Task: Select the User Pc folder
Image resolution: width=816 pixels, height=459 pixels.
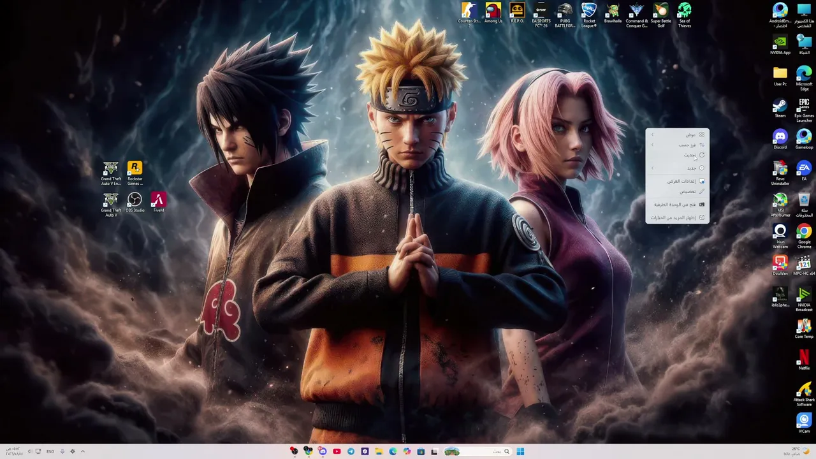Action: coord(780,76)
